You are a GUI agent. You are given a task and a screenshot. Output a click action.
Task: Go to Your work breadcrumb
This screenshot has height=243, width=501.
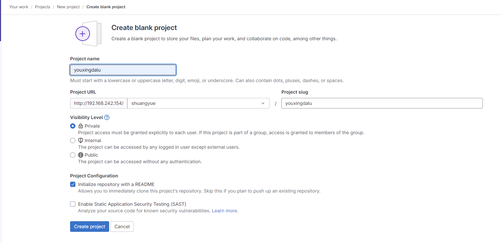pyautogui.click(x=19, y=7)
